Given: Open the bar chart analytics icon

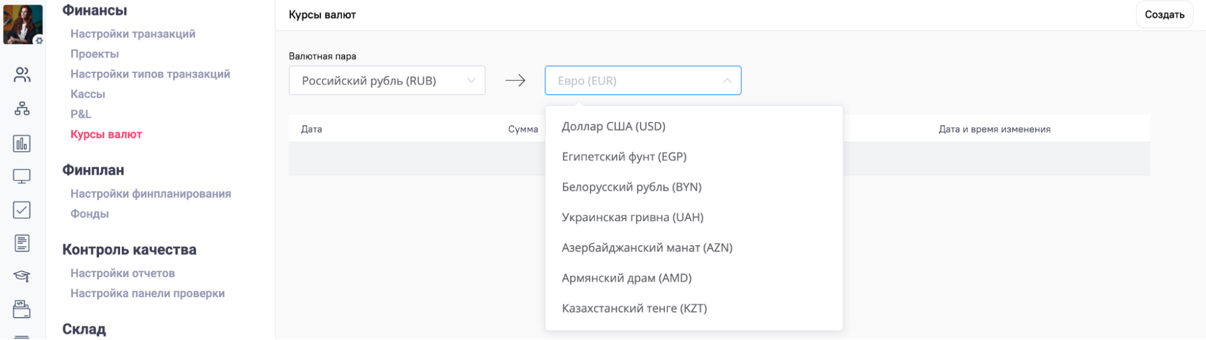Looking at the screenshot, I should (22, 143).
